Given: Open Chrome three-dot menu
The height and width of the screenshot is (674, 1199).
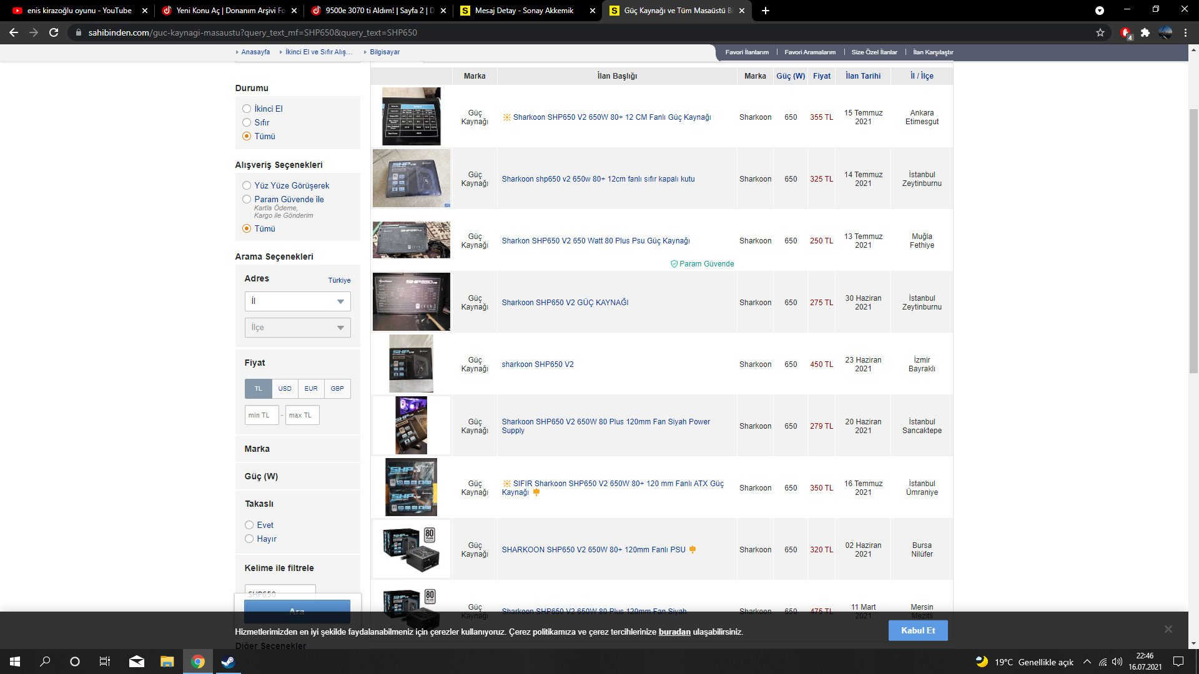Looking at the screenshot, I should (x=1185, y=32).
